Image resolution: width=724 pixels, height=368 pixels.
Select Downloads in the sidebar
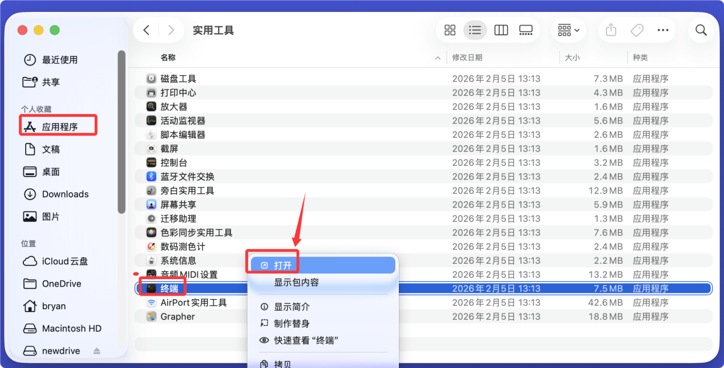coord(64,194)
